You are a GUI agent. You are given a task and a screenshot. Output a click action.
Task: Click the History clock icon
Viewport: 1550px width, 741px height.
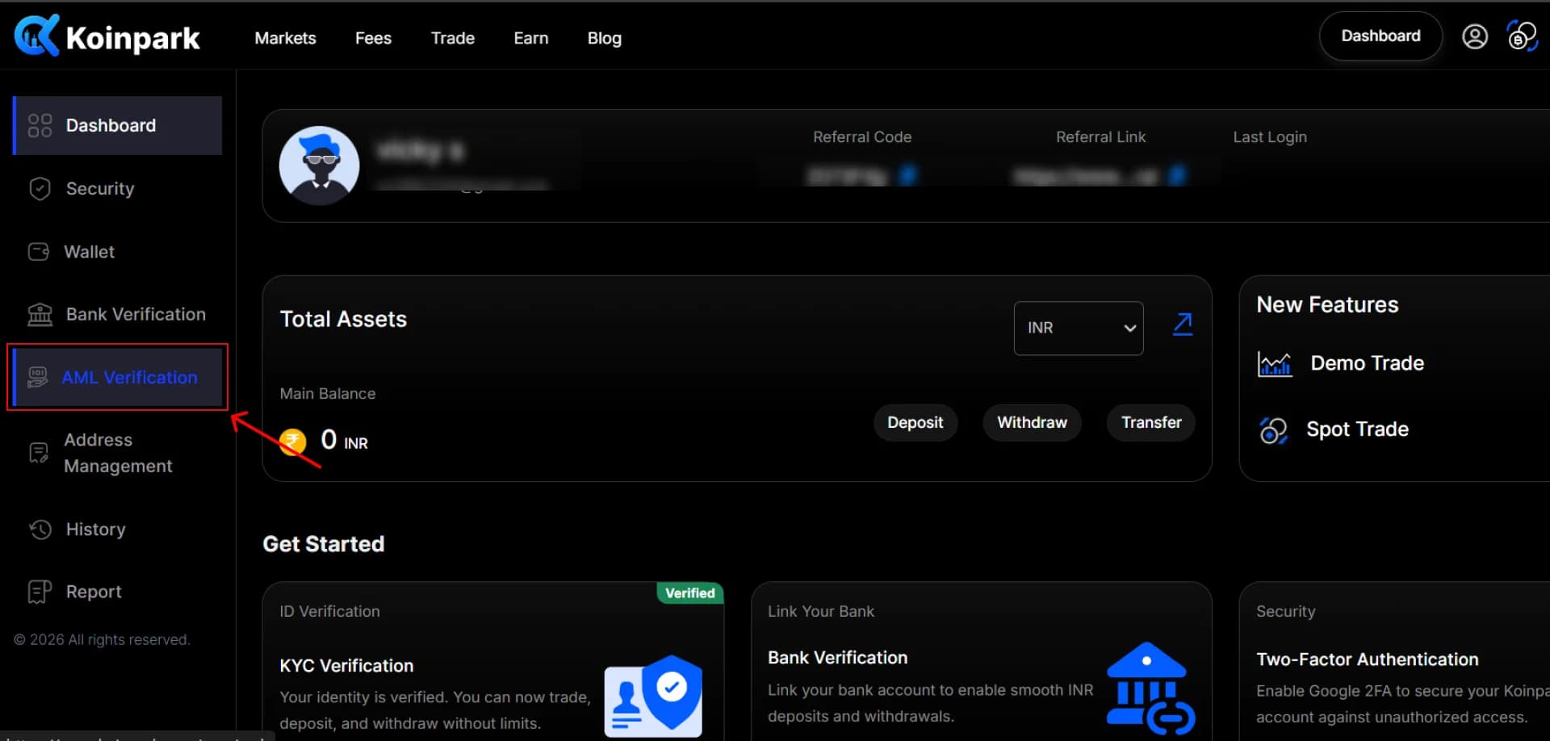point(40,529)
